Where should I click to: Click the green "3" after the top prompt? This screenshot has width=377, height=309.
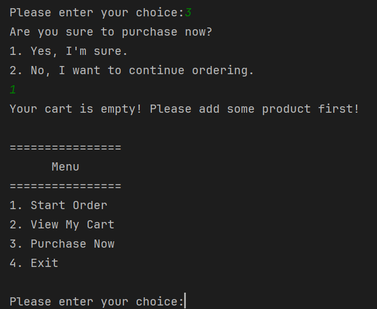188,13
